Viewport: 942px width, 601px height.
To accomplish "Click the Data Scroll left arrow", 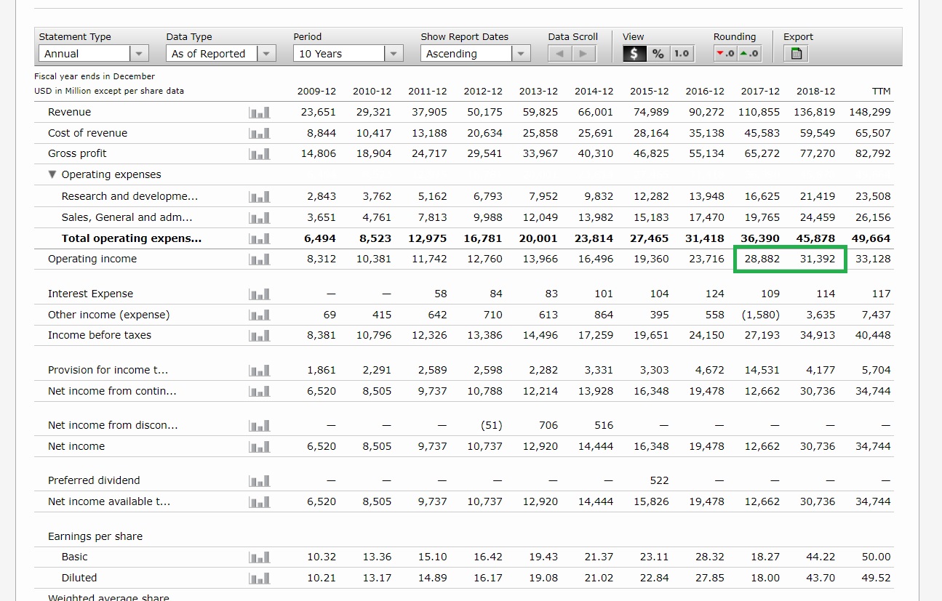I will (x=560, y=53).
